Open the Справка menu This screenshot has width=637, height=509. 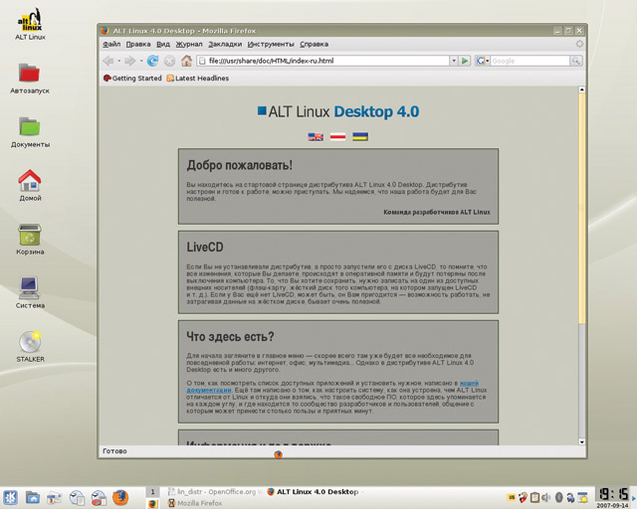point(315,45)
